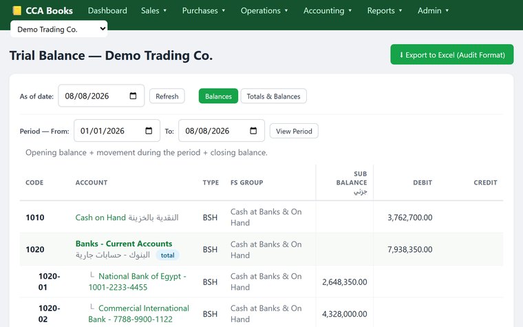
Task: Expand the Purchases menu
Action: click(x=204, y=11)
